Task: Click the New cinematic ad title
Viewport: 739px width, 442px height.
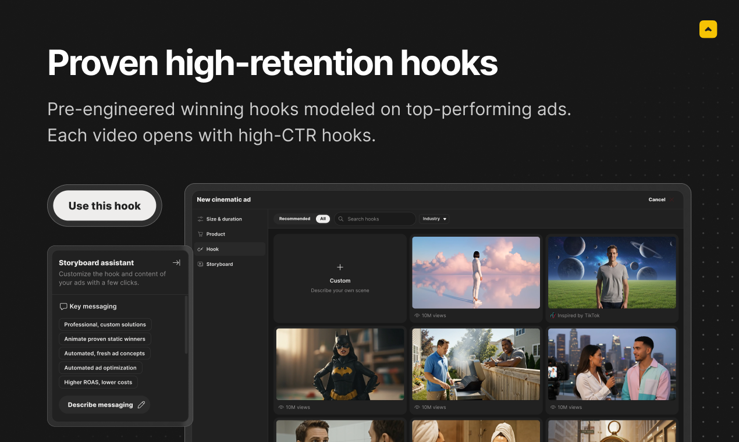Action: (x=223, y=199)
